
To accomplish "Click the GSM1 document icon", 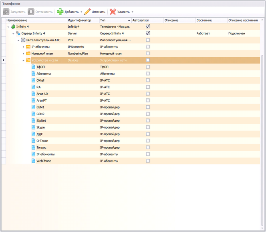I will pyautogui.click(x=33, y=107).
